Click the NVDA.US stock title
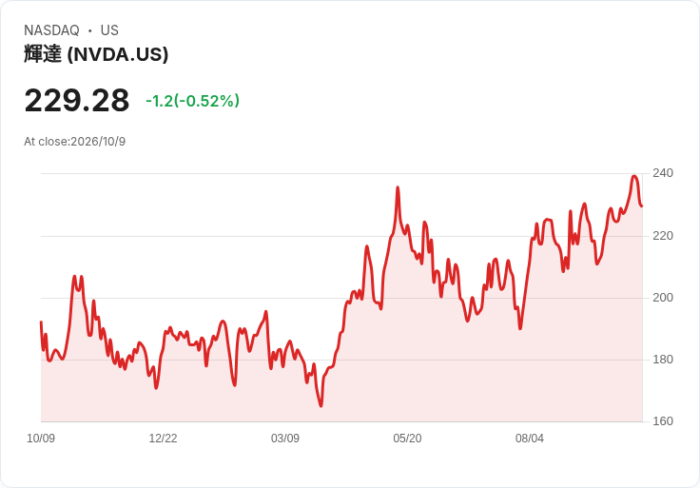The width and height of the screenshot is (700, 488). [96, 54]
